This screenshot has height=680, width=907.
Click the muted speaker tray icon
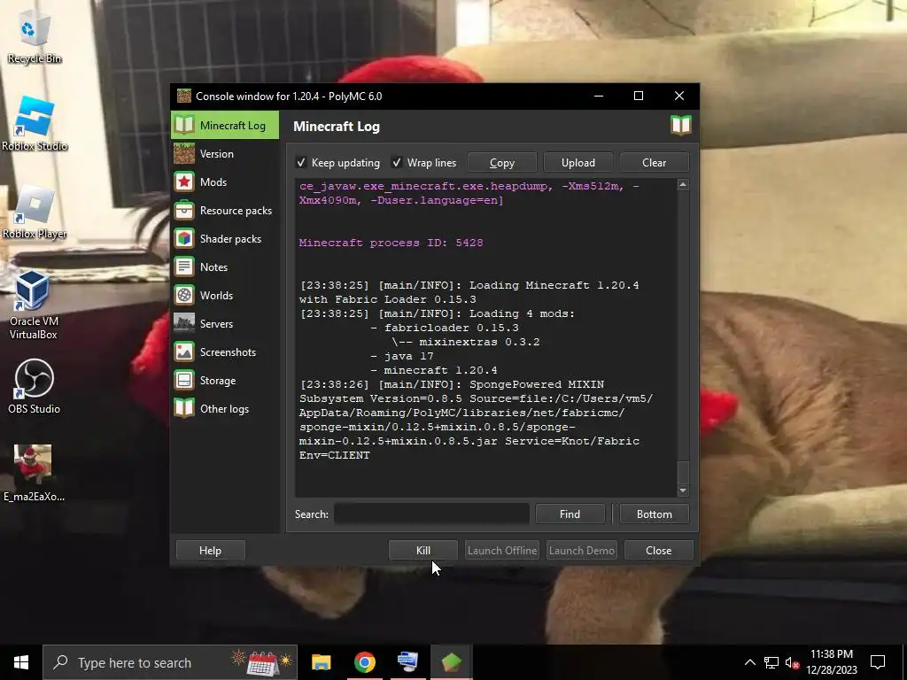[792, 662]
